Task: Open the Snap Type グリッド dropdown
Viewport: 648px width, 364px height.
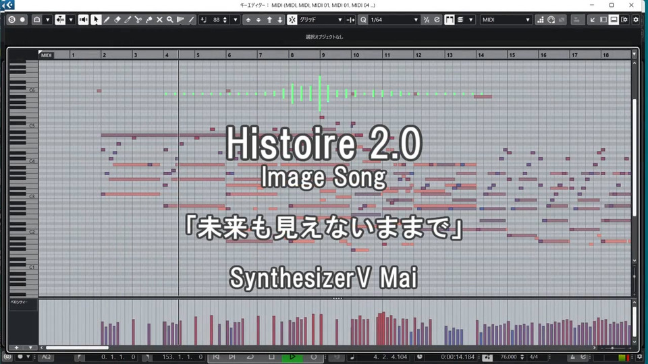Action: click(x=321, y=20)
